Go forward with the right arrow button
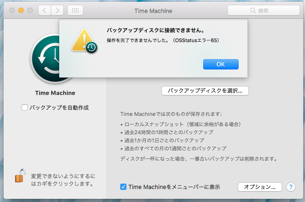This screenshot has height=202, width=305. click(x=57, y=10)
